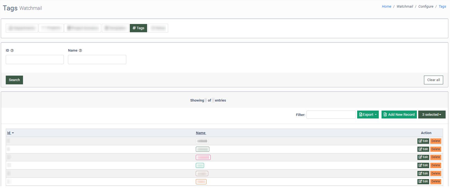This screenshot has height=193, width=450.
Task: Click Edit in the third table row
Action: point(423,157)
